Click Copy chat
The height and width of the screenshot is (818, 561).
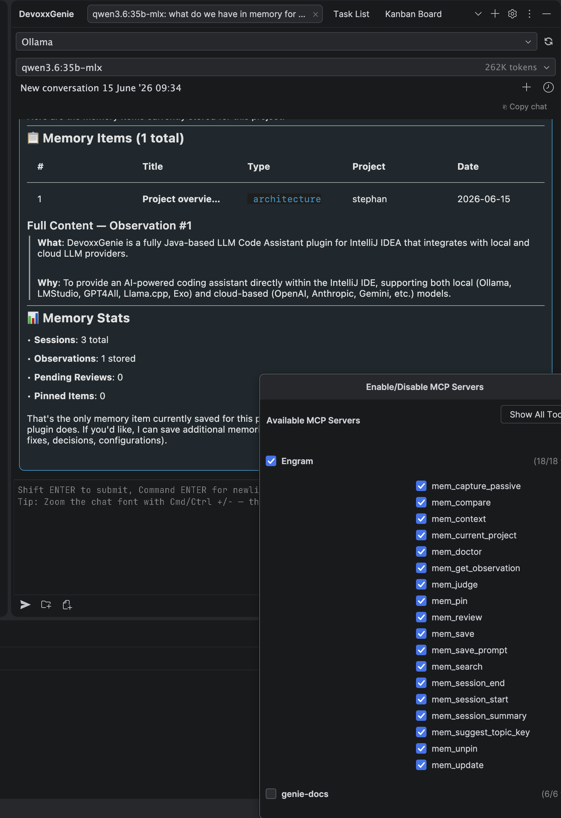click(525, 107)
